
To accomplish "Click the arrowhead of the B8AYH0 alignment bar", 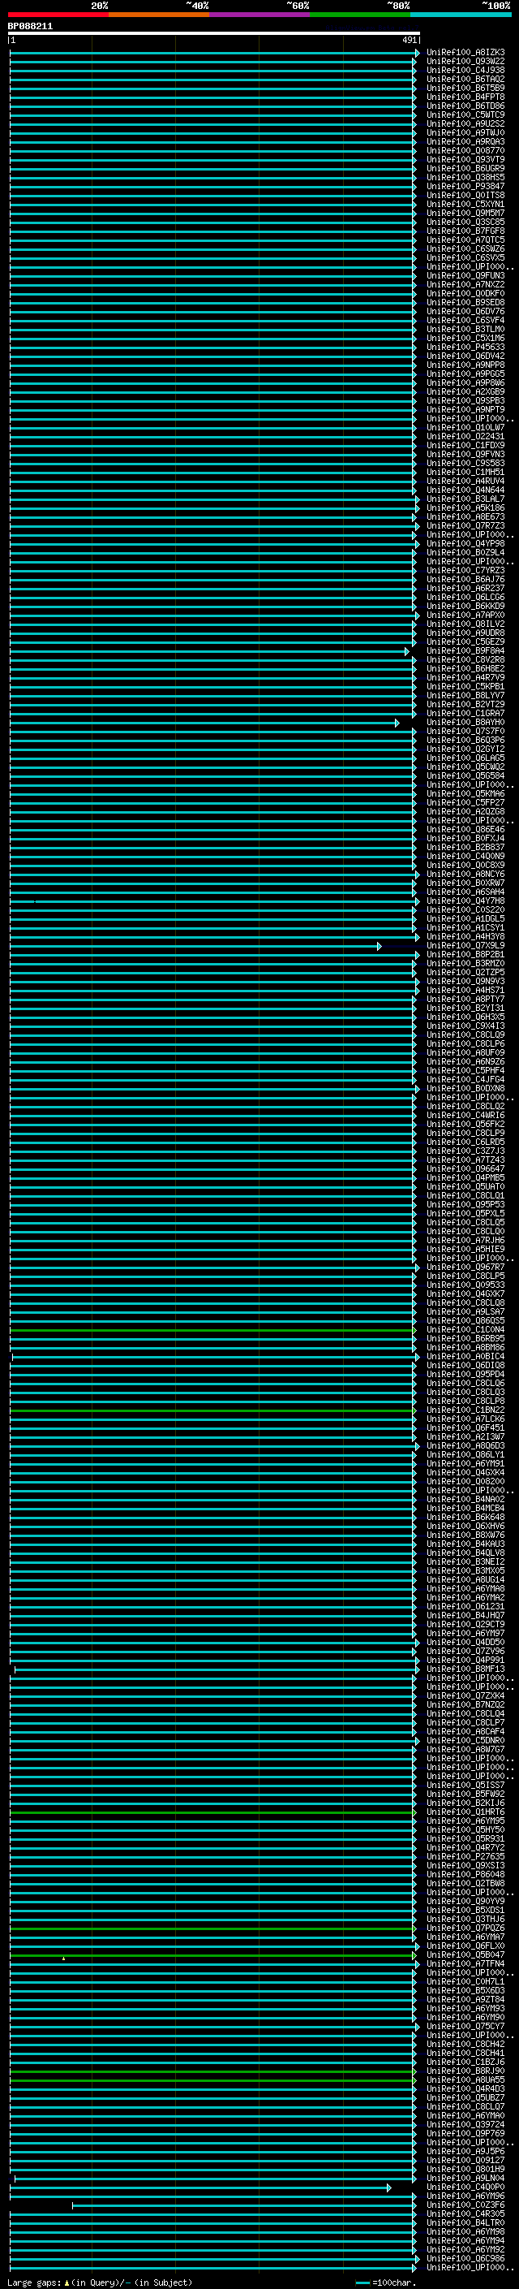I will tap(397, 723).
